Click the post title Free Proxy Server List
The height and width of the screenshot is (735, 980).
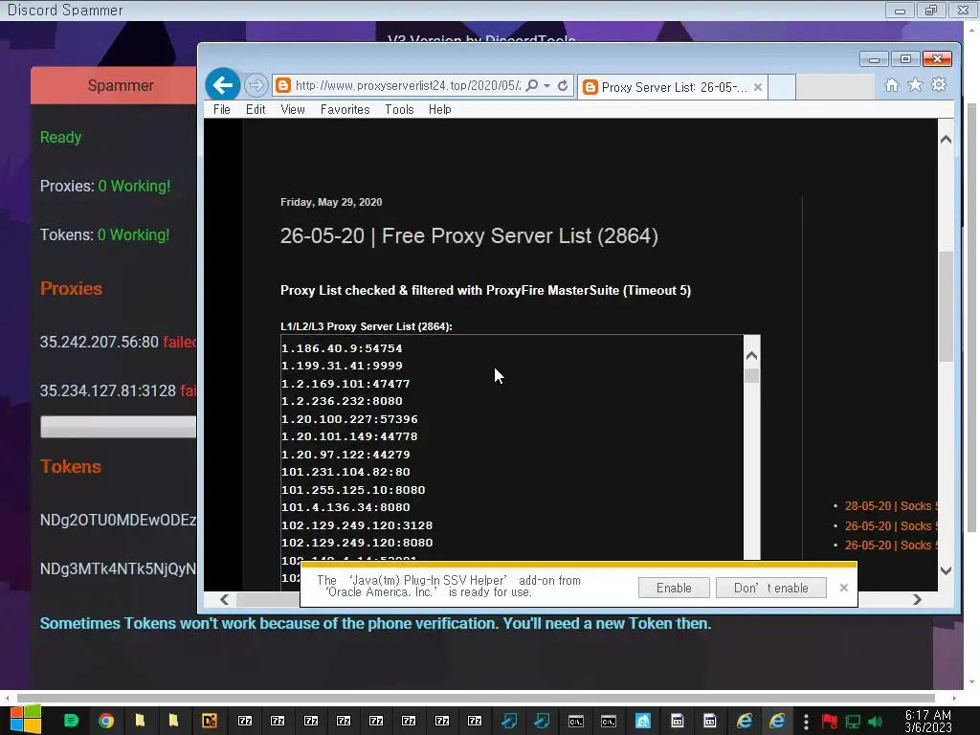[469, 236]
